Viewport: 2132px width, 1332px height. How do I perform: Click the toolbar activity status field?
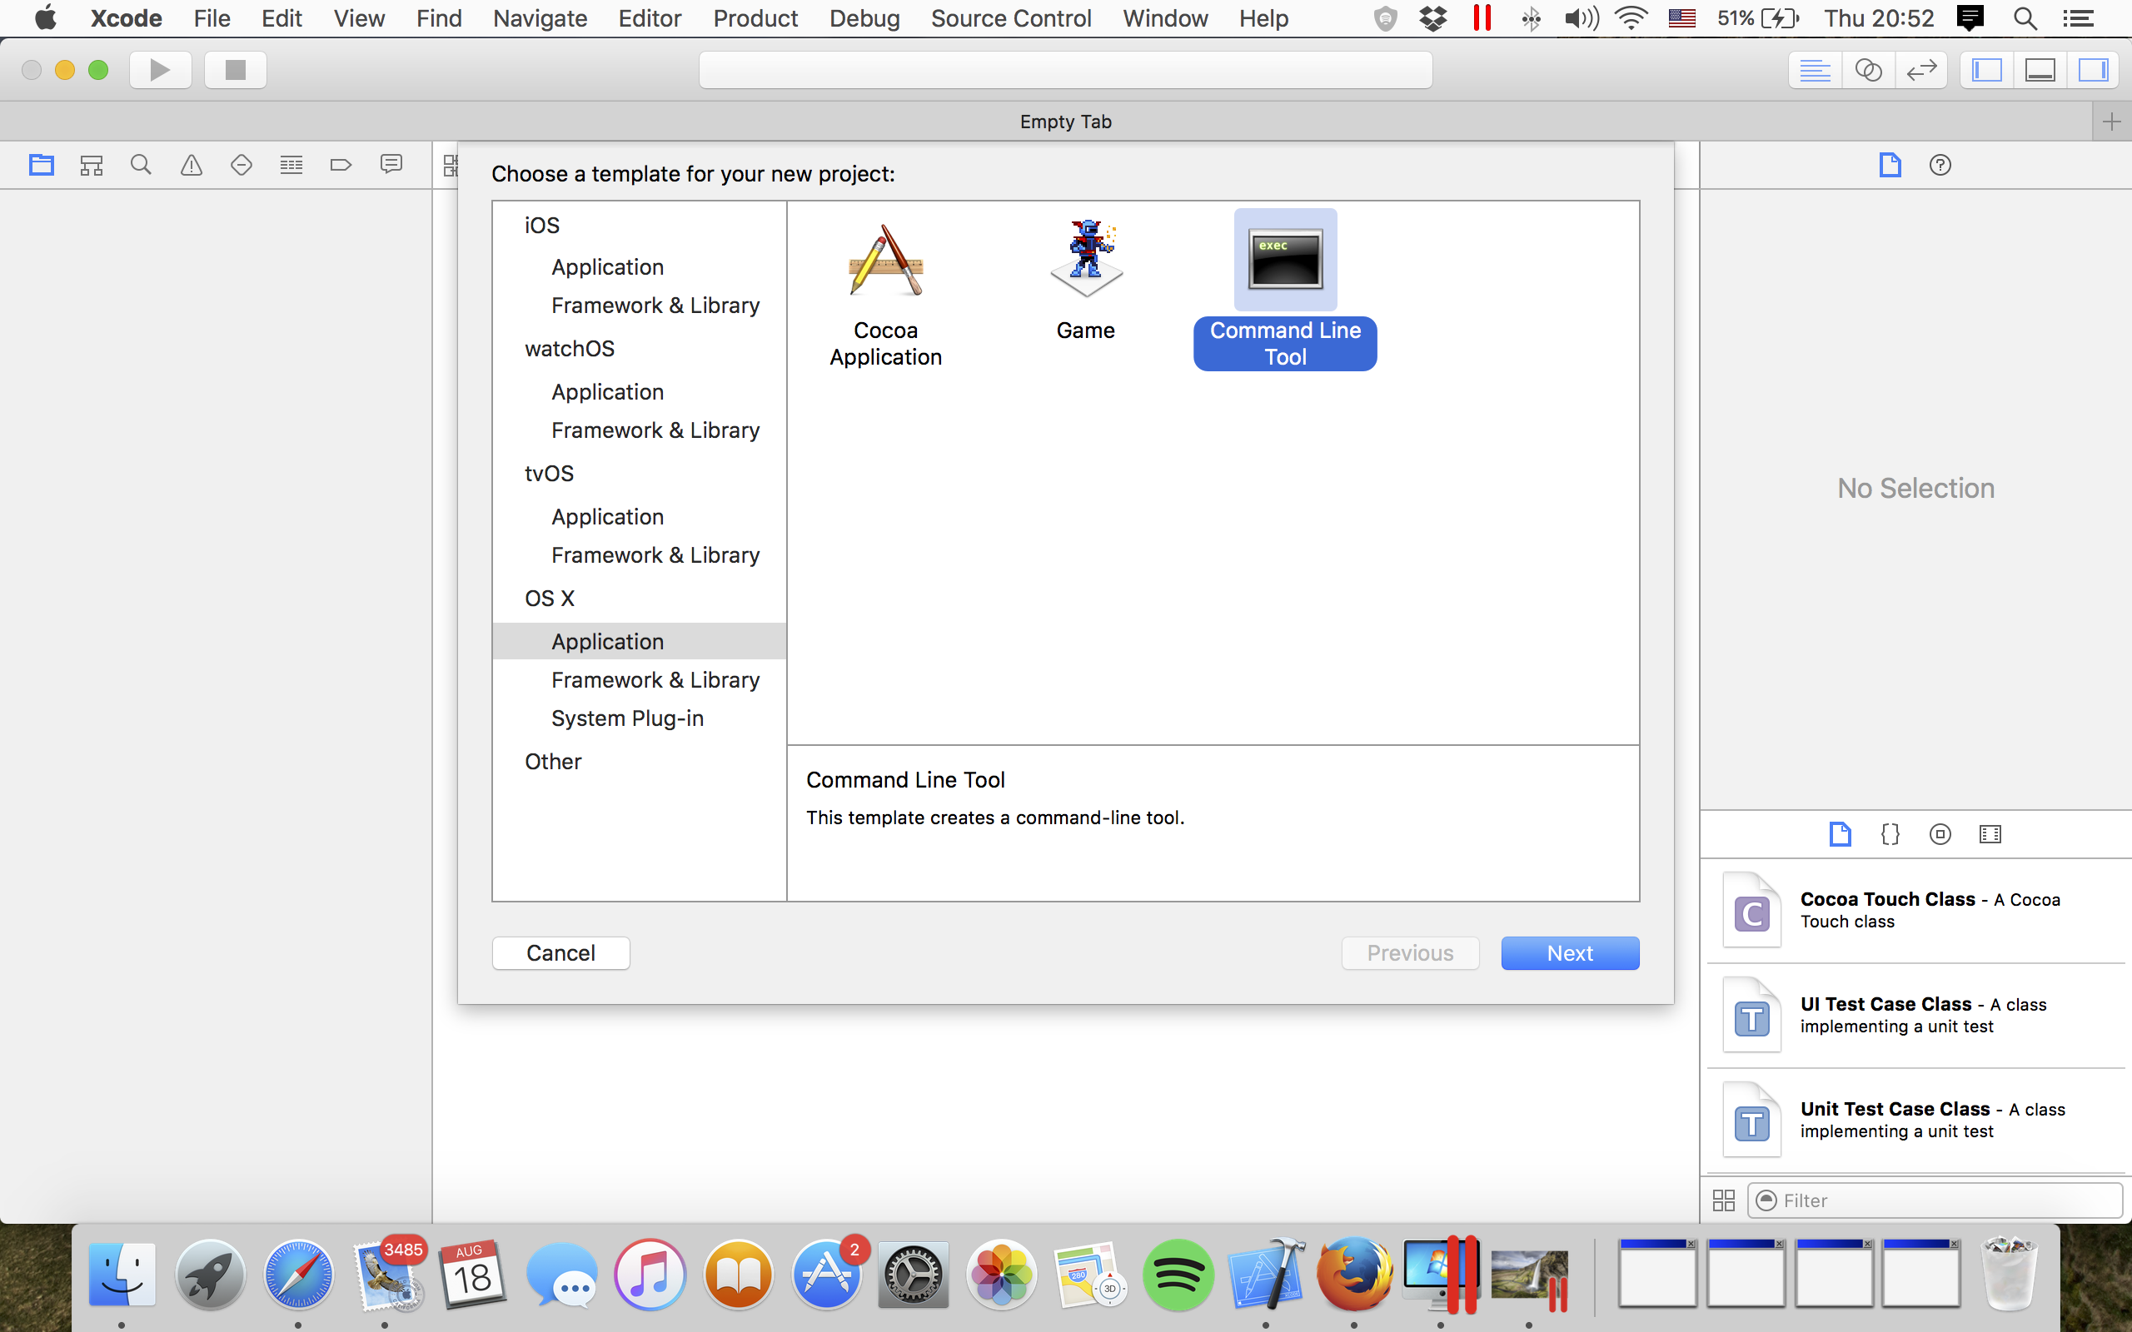(1065, 70)
